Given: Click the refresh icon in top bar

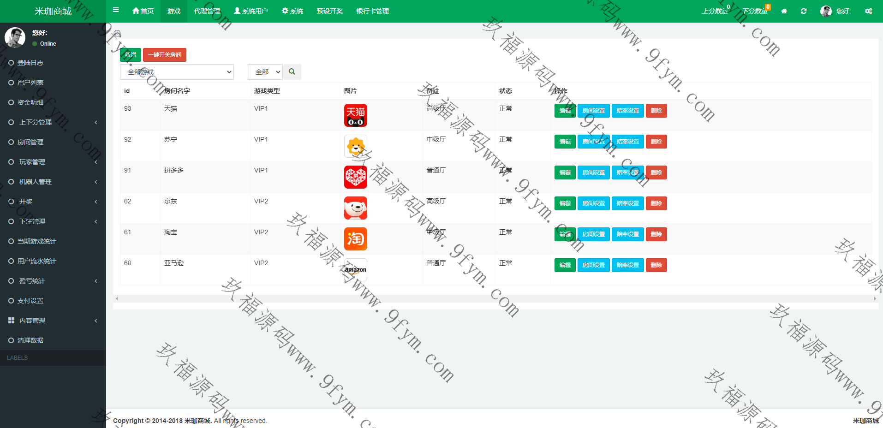Looking at the screenshot, I should [804, 11].
